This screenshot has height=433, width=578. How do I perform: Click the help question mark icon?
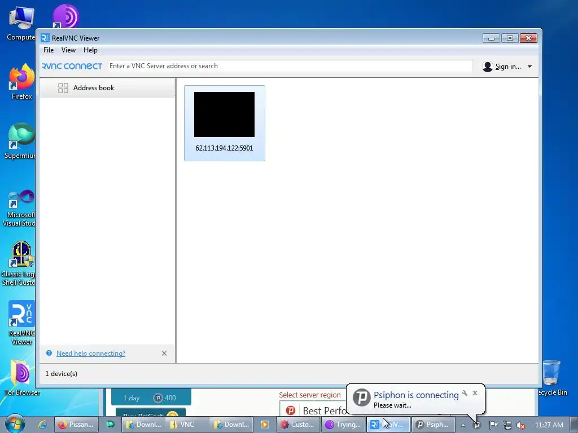pyautogui.click(x=49, y=353)
